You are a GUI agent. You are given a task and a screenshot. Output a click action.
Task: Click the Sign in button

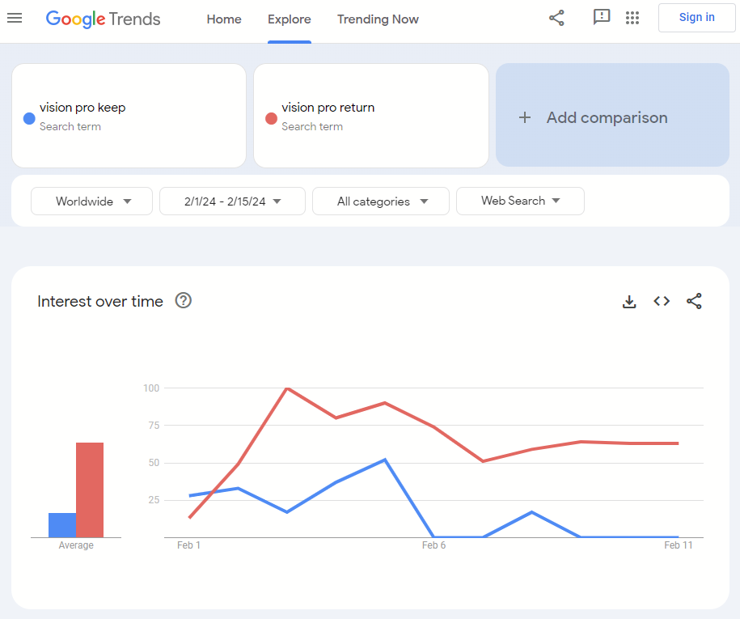(x=696, y=18)
